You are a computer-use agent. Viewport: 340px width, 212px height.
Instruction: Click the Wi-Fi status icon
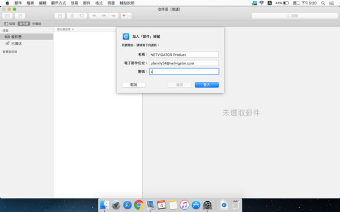[262, 3]
